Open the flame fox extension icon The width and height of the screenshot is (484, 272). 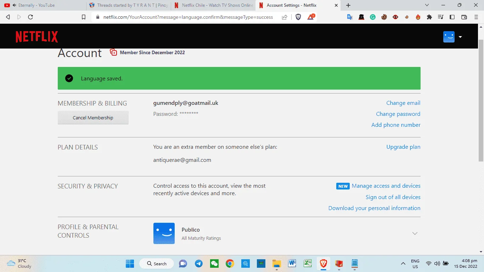[x=418, y=17]
